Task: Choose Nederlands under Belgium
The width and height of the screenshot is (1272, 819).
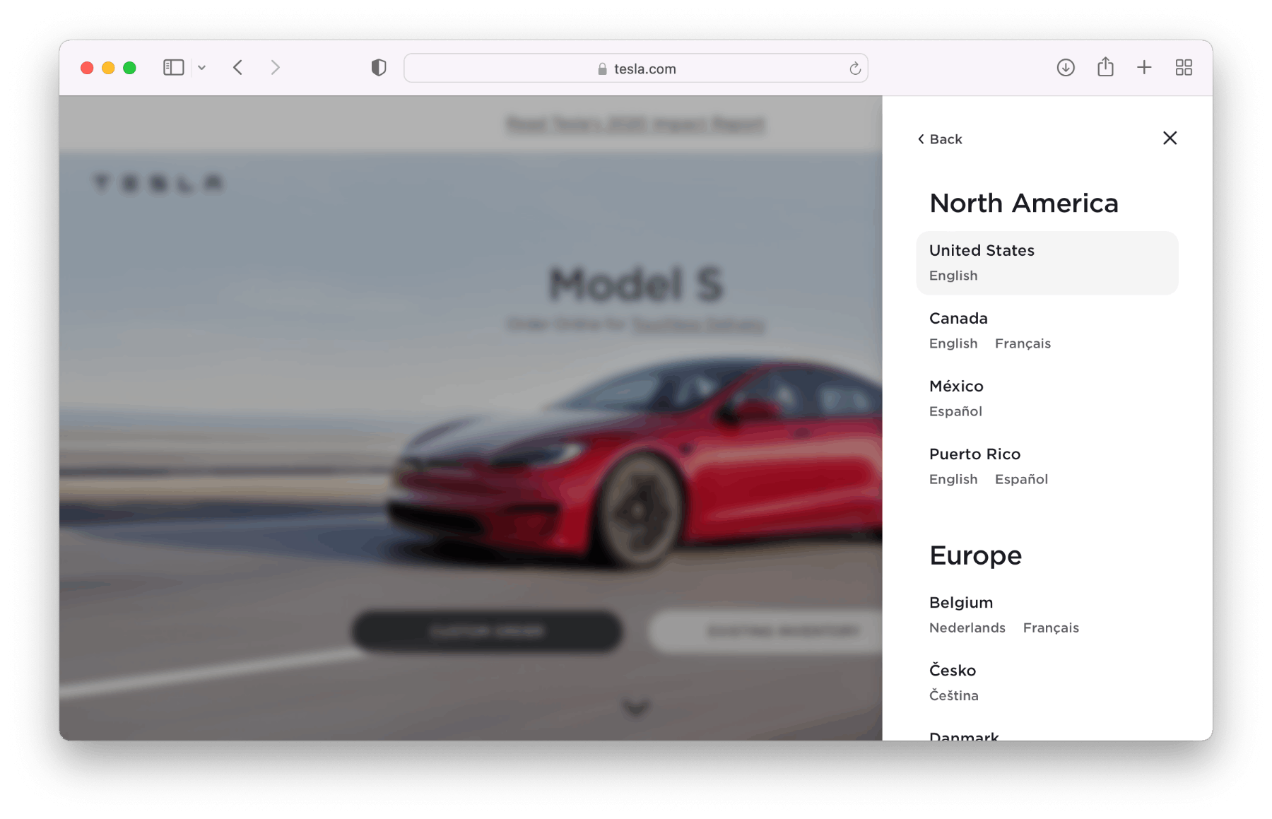Action: tap(967, 627)
